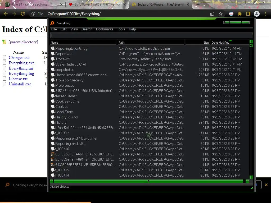Click the Chrome address bar URL
Image resolution: width=271 pixels, height=203 pixels.
74,14
